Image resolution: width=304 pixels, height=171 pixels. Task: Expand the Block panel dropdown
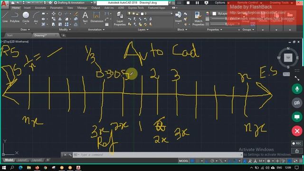coord(182,29)
